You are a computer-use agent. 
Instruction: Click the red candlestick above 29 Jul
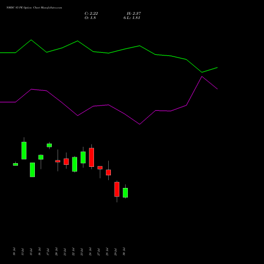pos(117,190)
